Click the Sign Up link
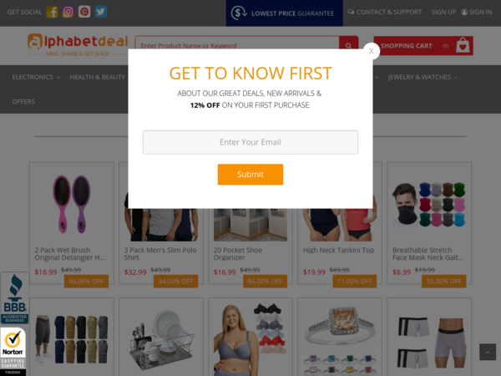501x376 pixels. 443,13
